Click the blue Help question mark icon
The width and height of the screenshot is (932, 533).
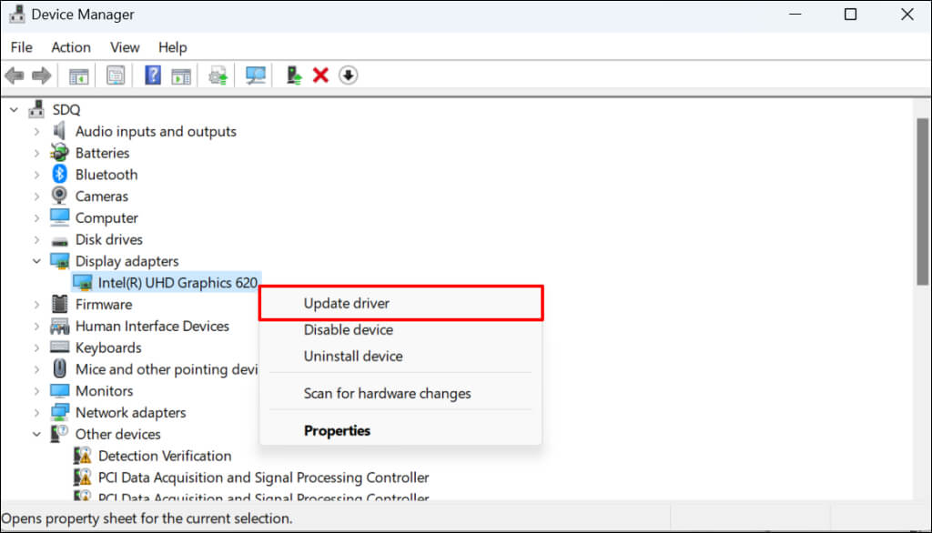coord(153,75)
